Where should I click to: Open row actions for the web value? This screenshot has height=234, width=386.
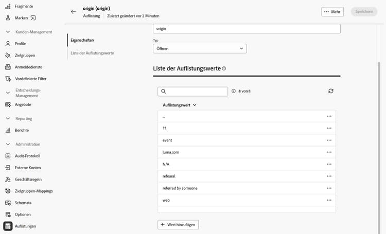tap(329, 200)
